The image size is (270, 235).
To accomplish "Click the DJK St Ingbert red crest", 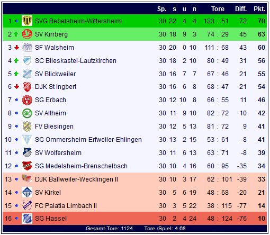I will (x=27, y=87).
